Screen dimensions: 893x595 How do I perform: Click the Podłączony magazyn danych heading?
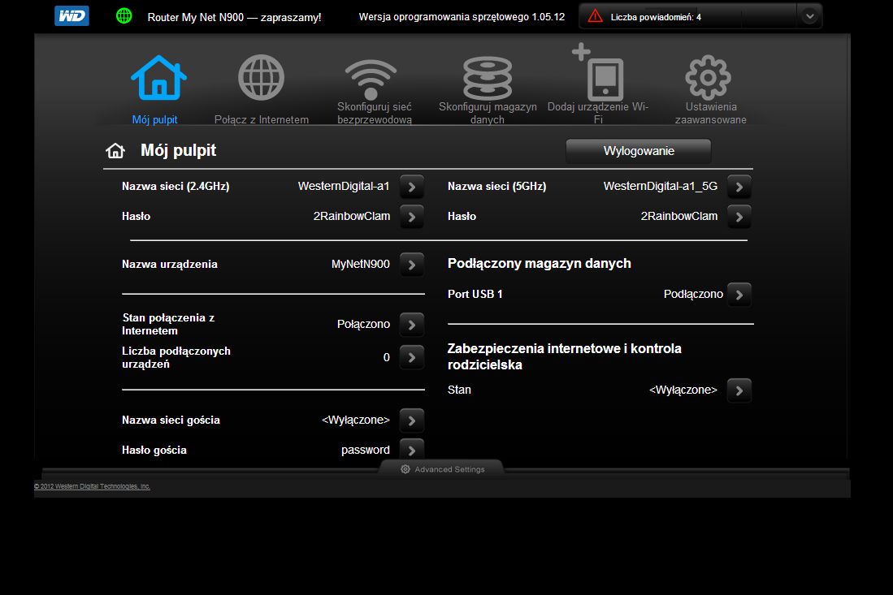click(x=539, y=263)
